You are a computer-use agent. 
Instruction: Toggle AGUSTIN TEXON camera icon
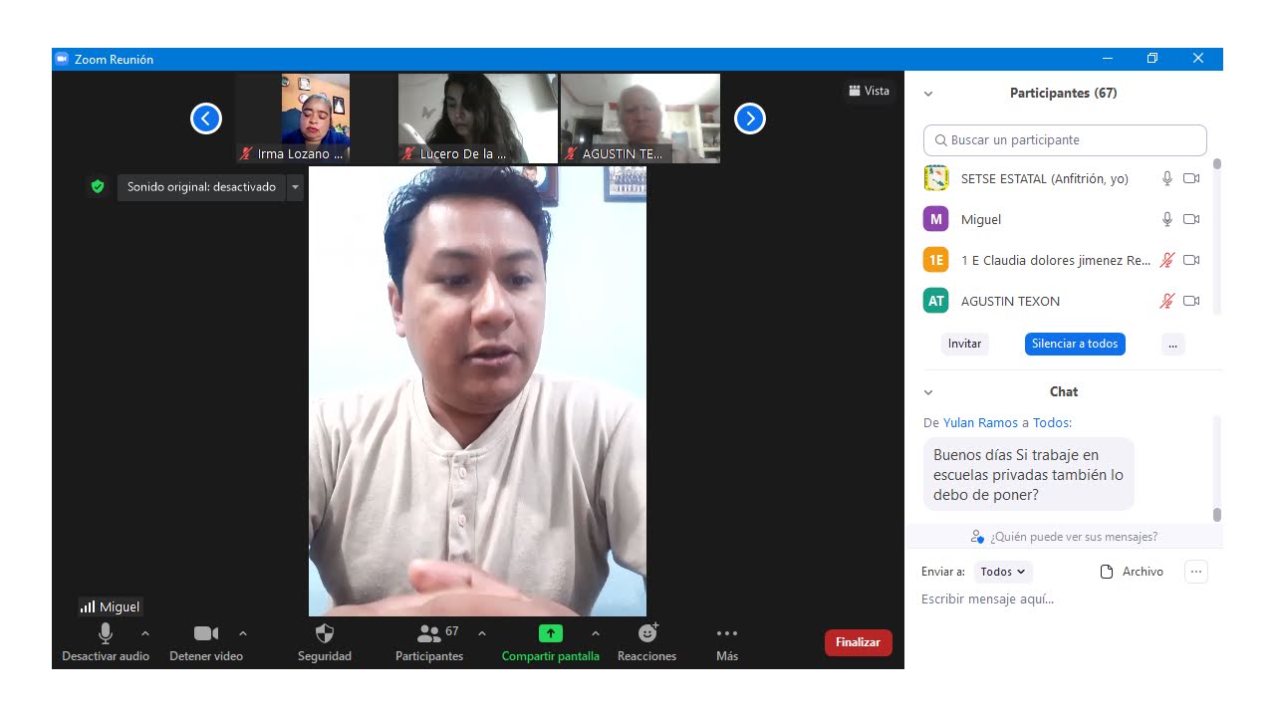click(1191, 301)
